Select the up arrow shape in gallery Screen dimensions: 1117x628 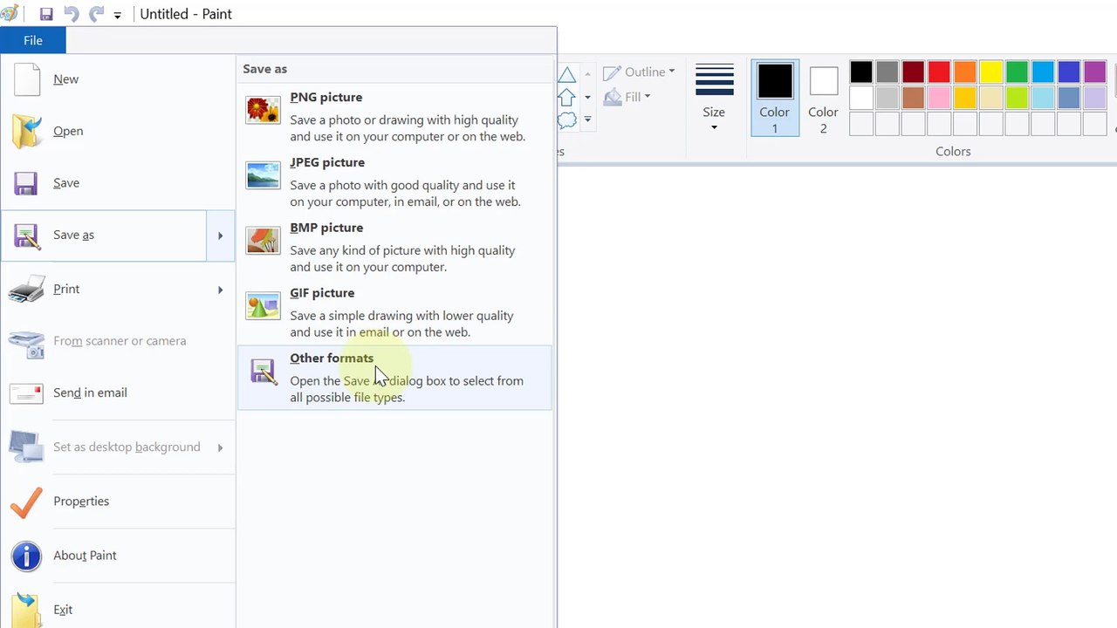pyautogui.click(x=567, y=97)
